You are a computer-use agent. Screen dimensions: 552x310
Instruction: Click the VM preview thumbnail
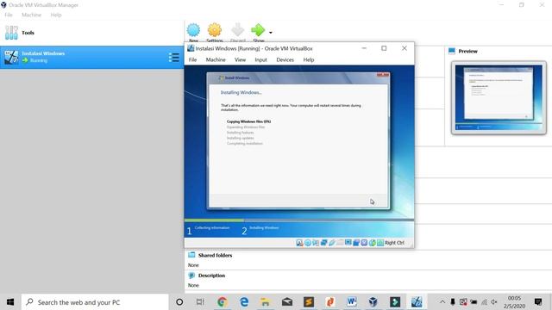499,97
